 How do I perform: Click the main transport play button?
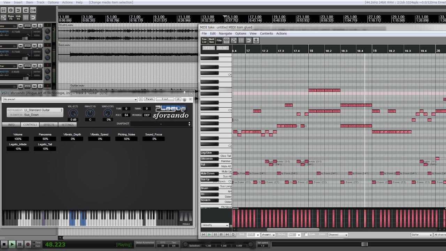coord(12,244)
